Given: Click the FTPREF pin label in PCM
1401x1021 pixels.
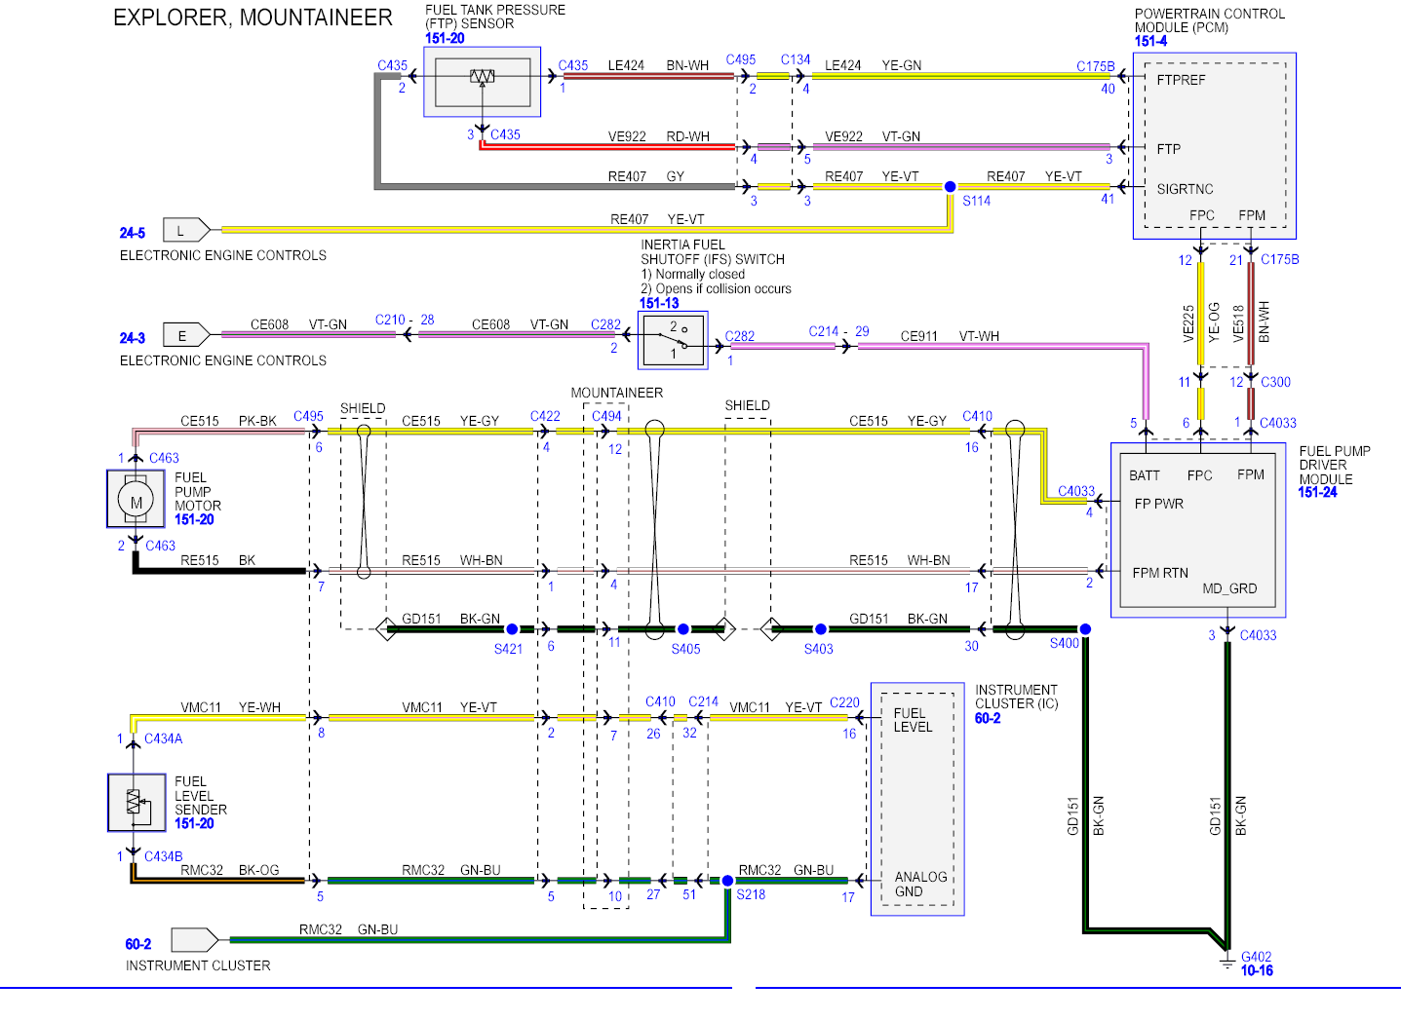Looking at the screenshot, I should tap(1181, 80).
